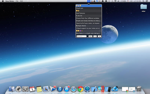The height and width of the screenshot is (94, 150).
Task: Select the 'To do list' note
Action: click(x=89, y=16)
